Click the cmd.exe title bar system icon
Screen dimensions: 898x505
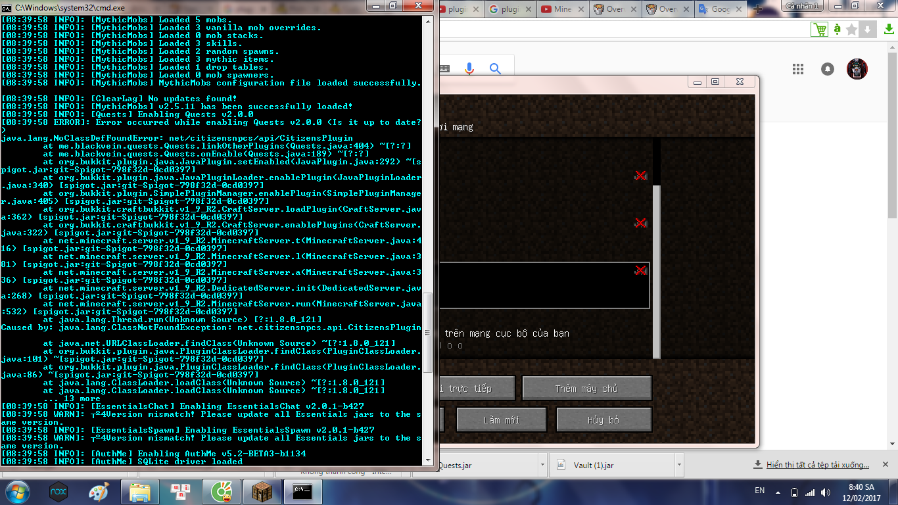6,7
